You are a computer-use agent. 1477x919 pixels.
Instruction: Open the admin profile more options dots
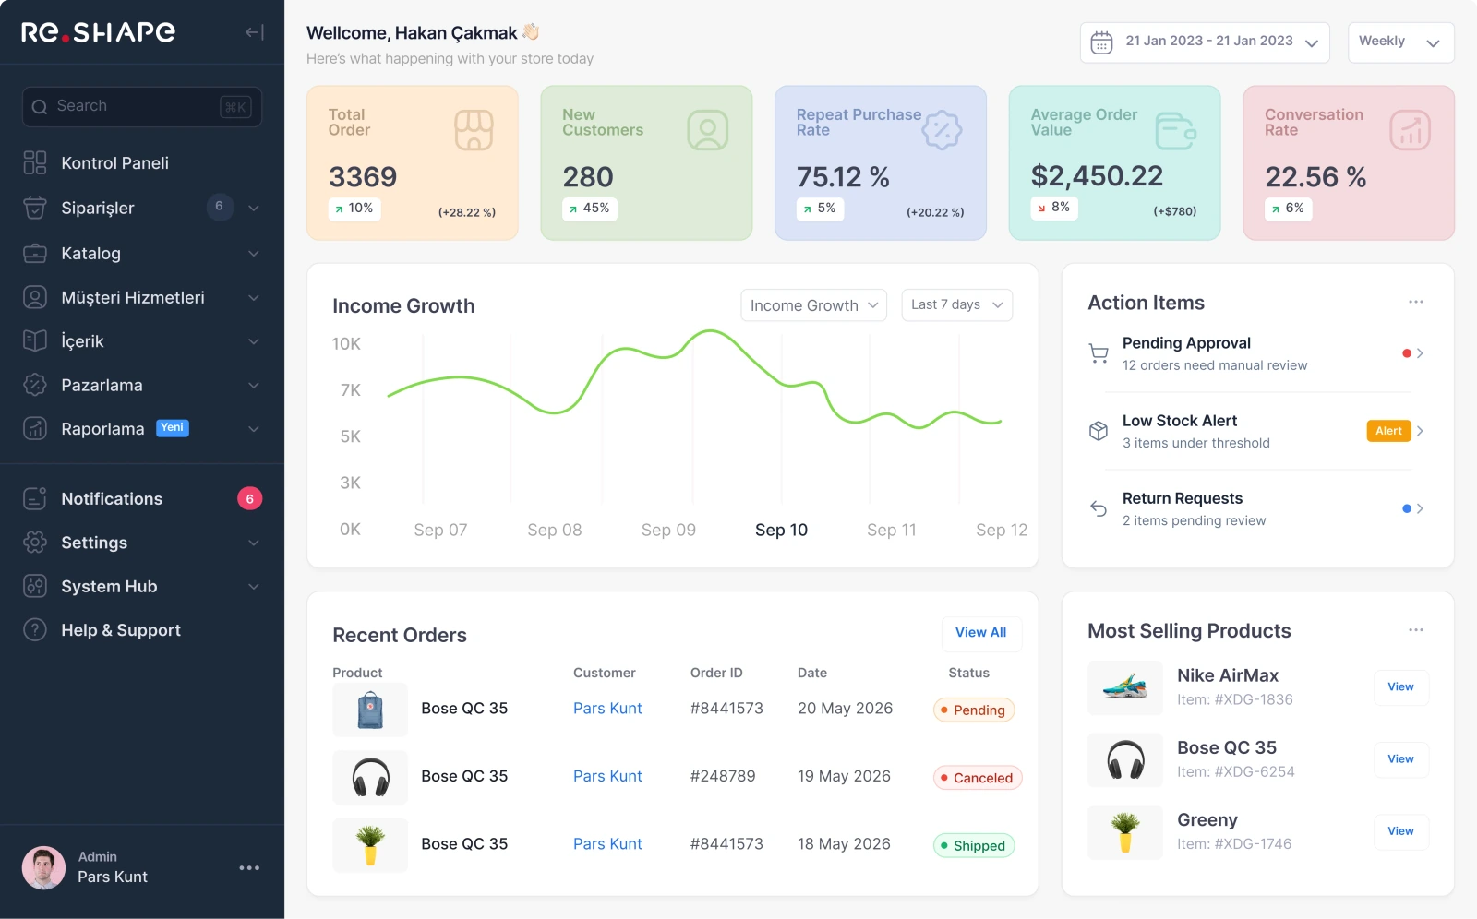(249, 867)
